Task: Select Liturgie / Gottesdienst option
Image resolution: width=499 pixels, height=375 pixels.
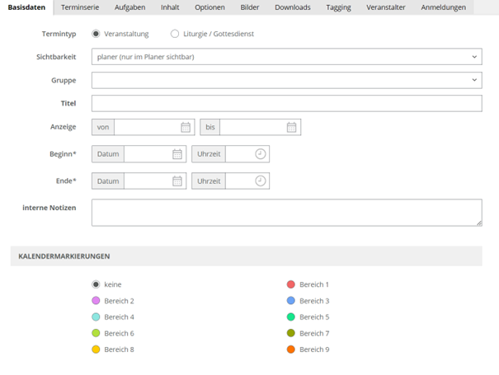Action: tap(175, 34)
